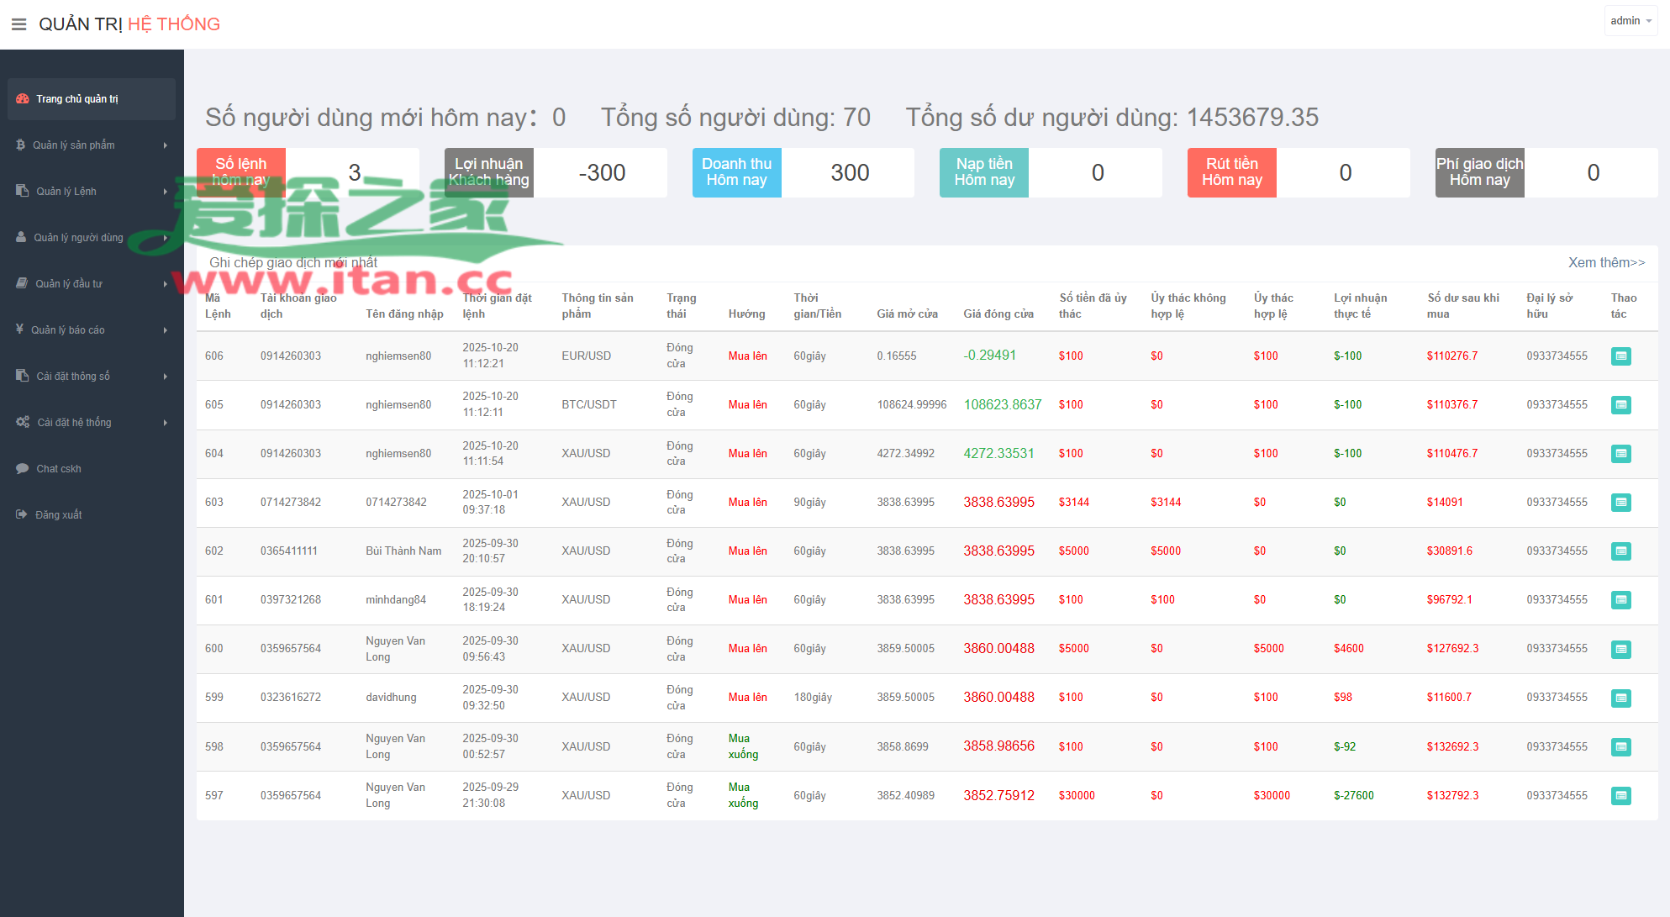Click the Doanh thu Hôm nay tile
1670x917 pixels.
pos(736,172)
